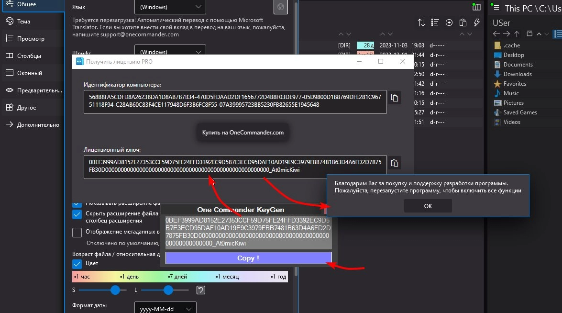Image resolution: width=562 pixels, height=313 pixels.
Task: Select the 28 д age cell
Action: tap(365, 45)
